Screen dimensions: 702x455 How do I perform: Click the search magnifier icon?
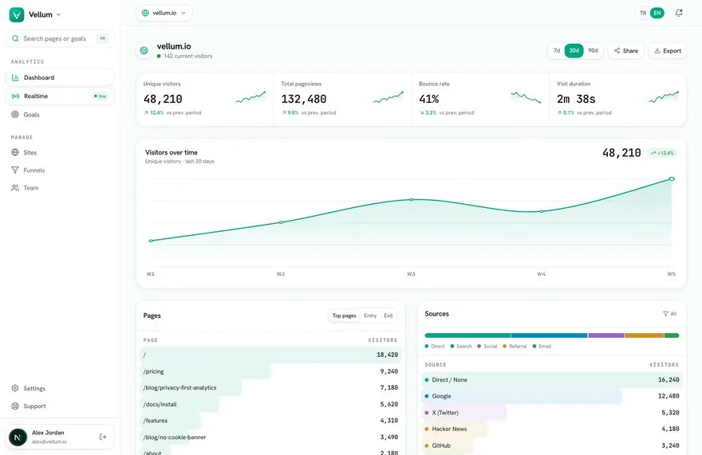tap(15, 38)
